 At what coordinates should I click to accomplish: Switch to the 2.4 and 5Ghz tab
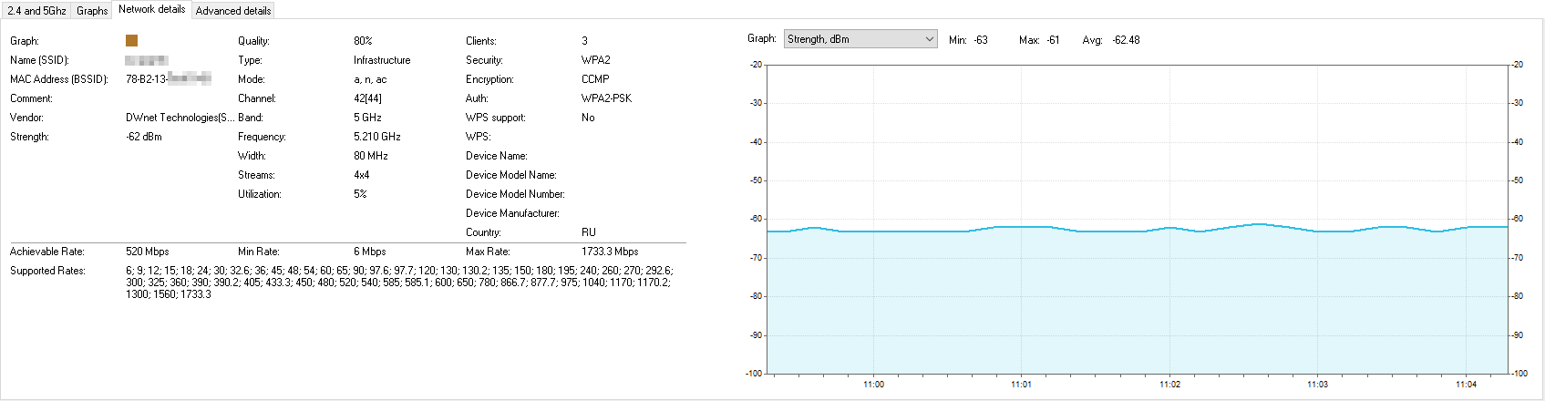pyautogui.click(x=37, y=11)
